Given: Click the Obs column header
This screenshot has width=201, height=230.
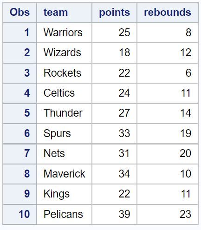Looking at the screenshot, I should coord(19,13).
